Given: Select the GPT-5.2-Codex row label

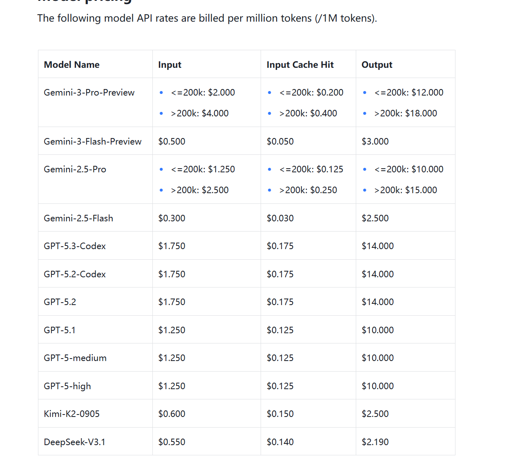Looking at the screenshot, I should coord(75,274).
